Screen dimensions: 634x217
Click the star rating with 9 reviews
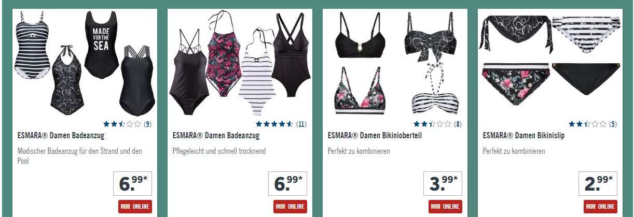(127, 124)
